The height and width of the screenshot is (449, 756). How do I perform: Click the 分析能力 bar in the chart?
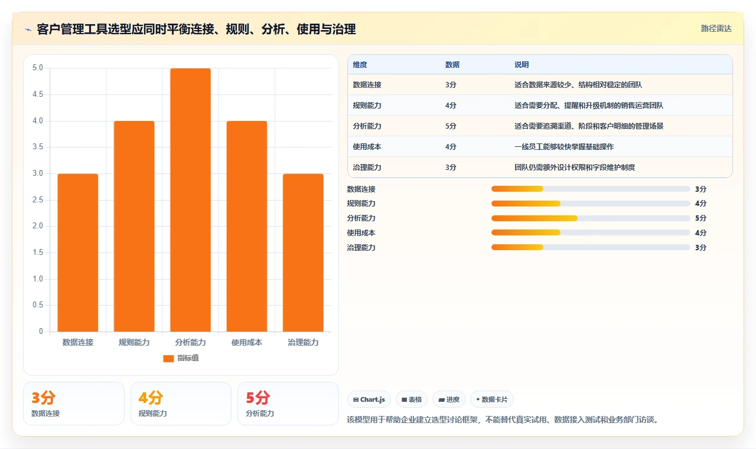point(190,200)
